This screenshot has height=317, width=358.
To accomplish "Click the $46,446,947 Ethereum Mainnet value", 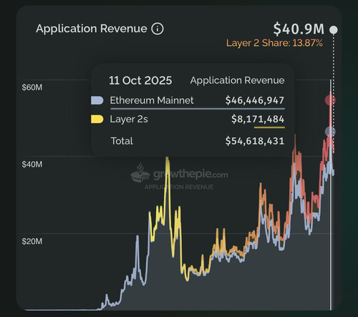I will pos(255,100).
